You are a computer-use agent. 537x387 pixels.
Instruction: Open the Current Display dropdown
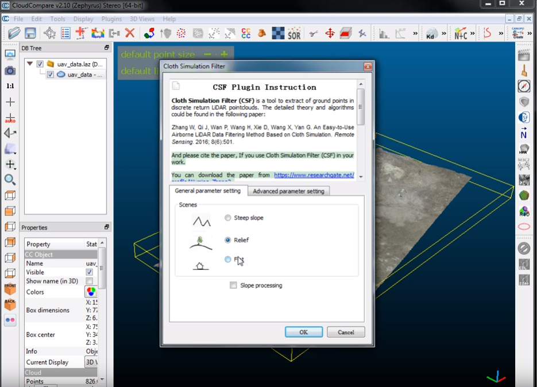(x=91, y=362)
